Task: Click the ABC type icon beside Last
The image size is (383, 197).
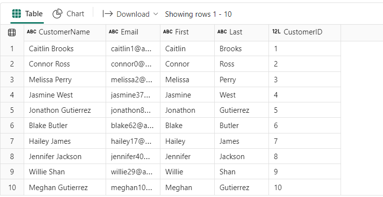Action: (222, 32)
